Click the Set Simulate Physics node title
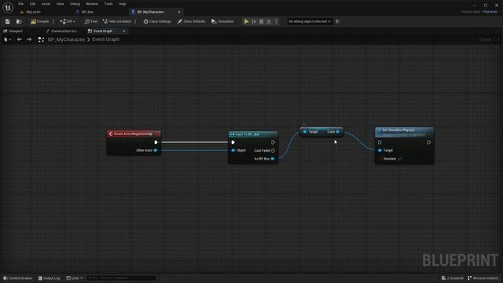Image resolution: width=503 pixels, height=283 pixels. pyautogui.click(x=398, y=130)
